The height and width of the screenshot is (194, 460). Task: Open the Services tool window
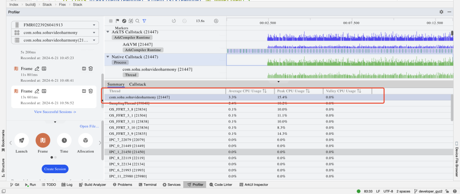(x=171, y=185)
